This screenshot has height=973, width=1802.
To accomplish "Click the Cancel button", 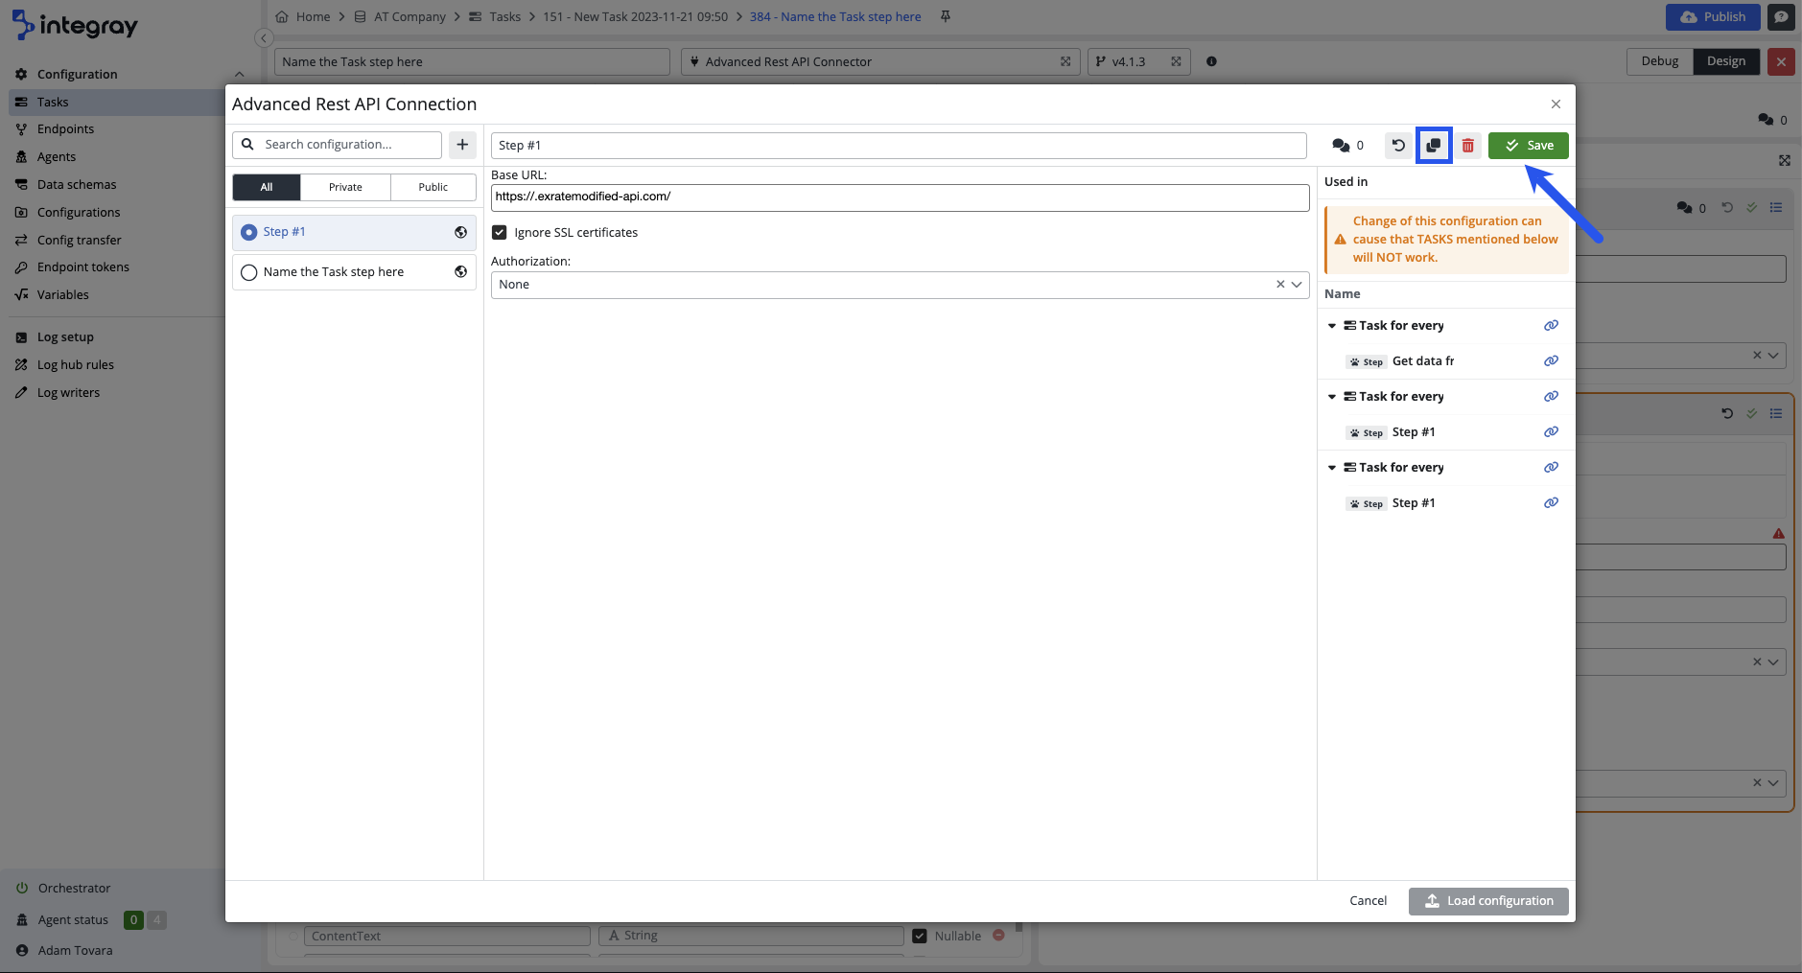I will [x=1368, y=901].
